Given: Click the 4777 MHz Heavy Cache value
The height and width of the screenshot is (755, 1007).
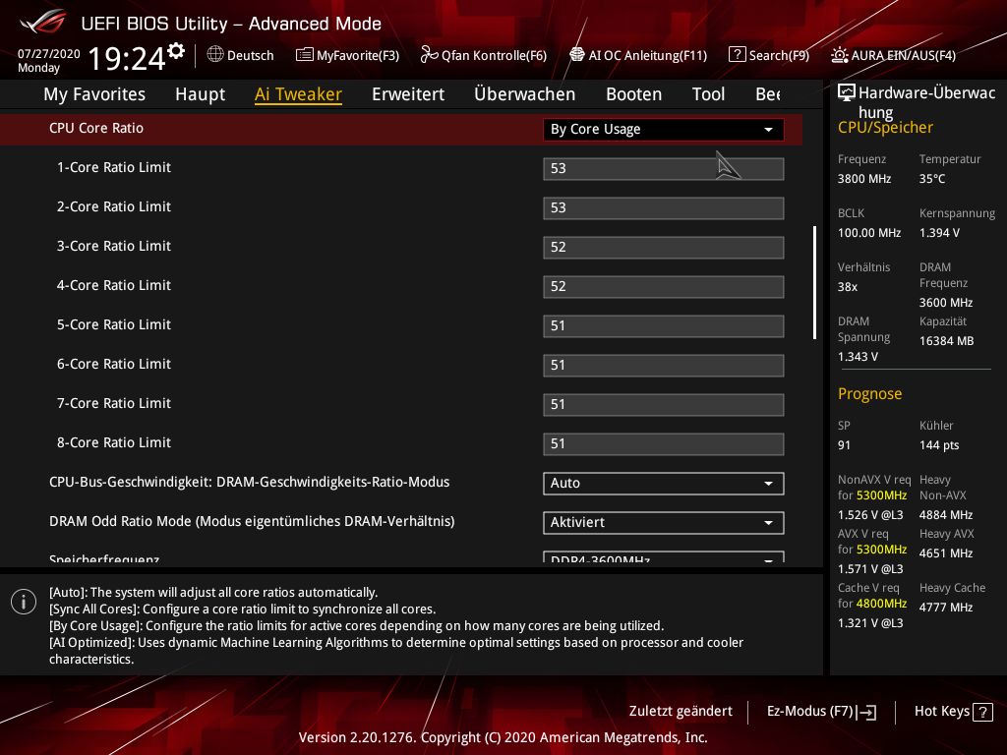Looking at the screenshot, I should point(945,608).
